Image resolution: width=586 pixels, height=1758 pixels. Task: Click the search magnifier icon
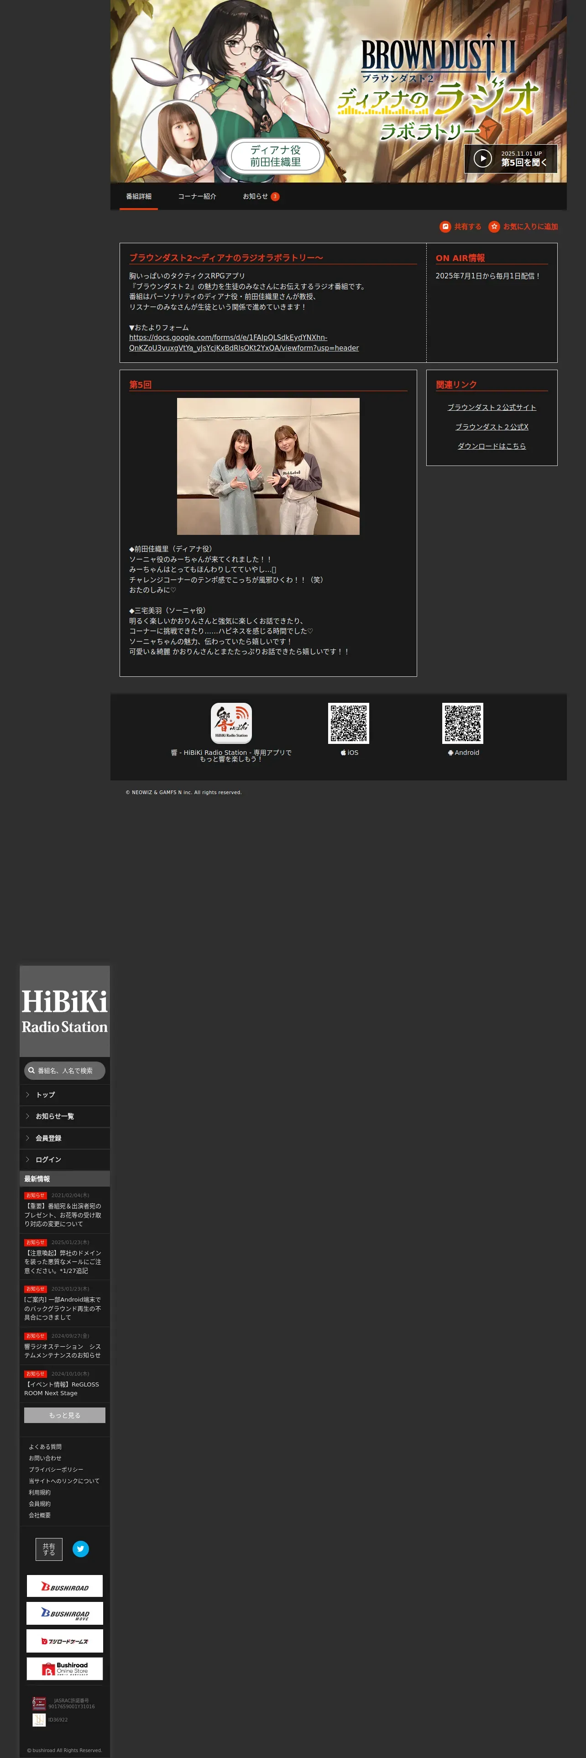[x=31, y=1071]
